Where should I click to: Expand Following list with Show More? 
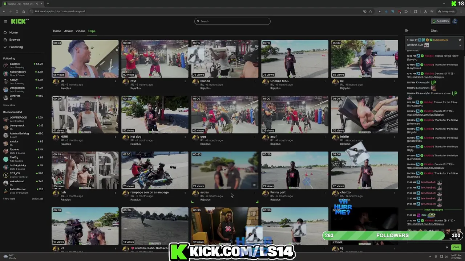coord(9,105)
